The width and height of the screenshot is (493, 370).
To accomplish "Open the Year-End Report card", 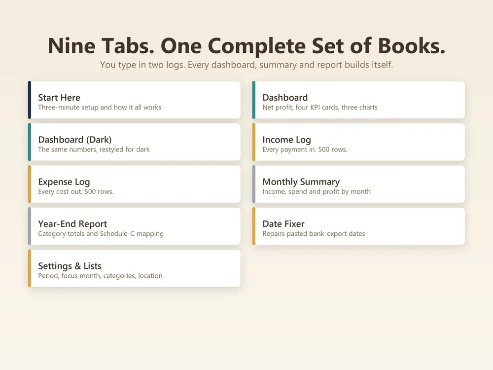I will [x=134, y=226].
